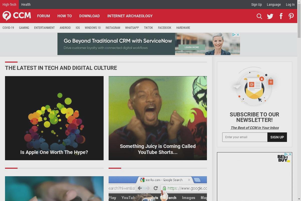Switch to the Health tab

(x=26, y=5)
